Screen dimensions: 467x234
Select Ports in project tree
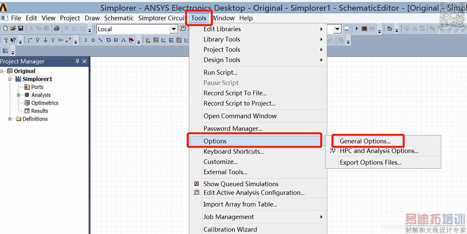click(37, 87)
